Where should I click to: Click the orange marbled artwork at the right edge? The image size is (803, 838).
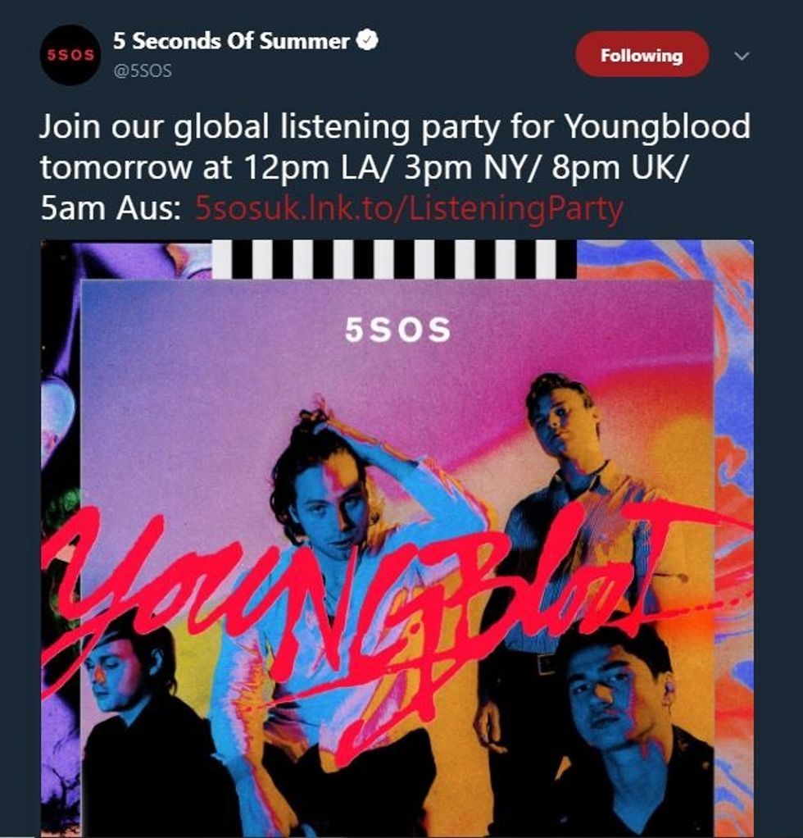click(733, 535)
